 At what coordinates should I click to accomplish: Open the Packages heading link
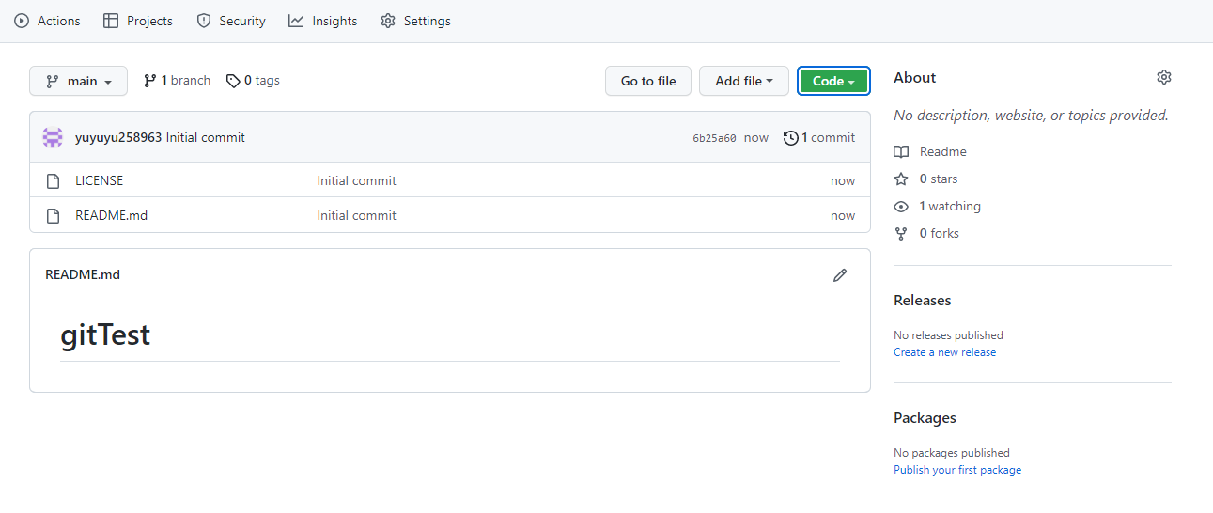pos(925,418)
